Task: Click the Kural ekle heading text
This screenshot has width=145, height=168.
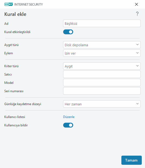Action: (x=15, y=14)
